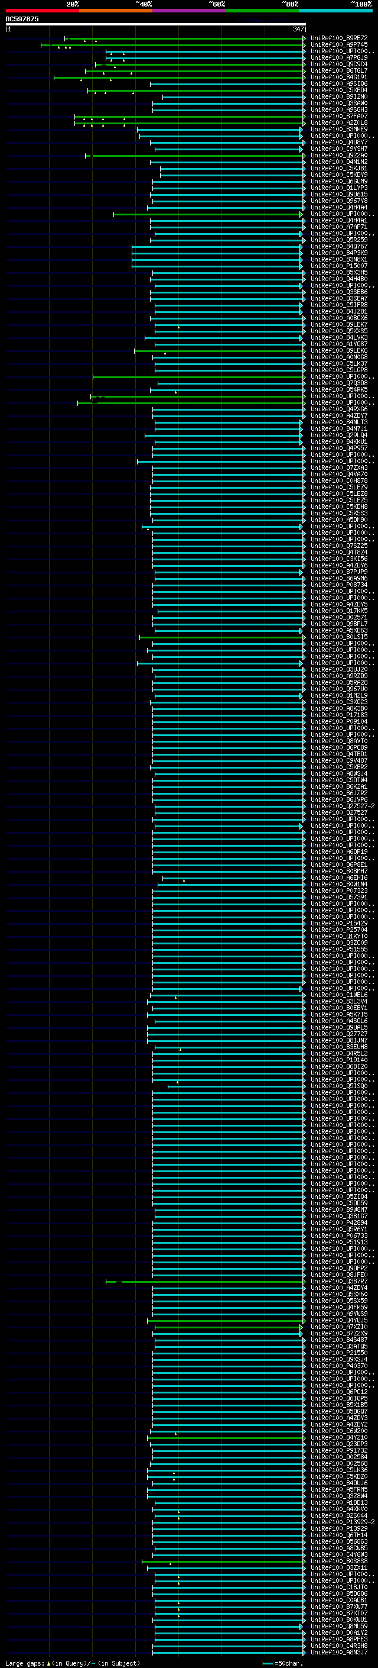The height and width of the screenshot is (1668, 378).
Task: Open hit UniRef100_A9P745
Action: tap(339, 45)
